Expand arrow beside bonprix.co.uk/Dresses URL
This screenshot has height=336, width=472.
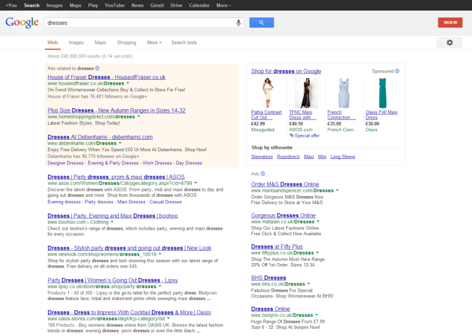point(317,315)
